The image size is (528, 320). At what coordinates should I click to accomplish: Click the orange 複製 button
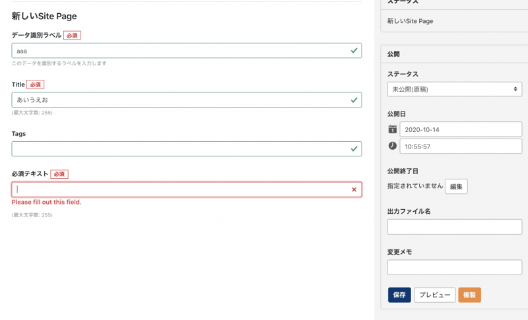[x=469, y=295]
